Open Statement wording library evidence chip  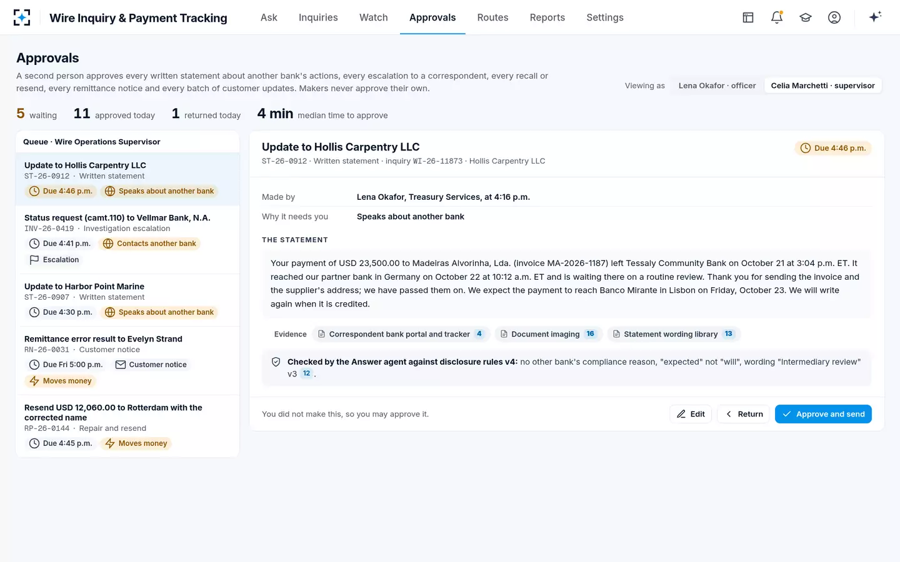(x=674, y=334)
